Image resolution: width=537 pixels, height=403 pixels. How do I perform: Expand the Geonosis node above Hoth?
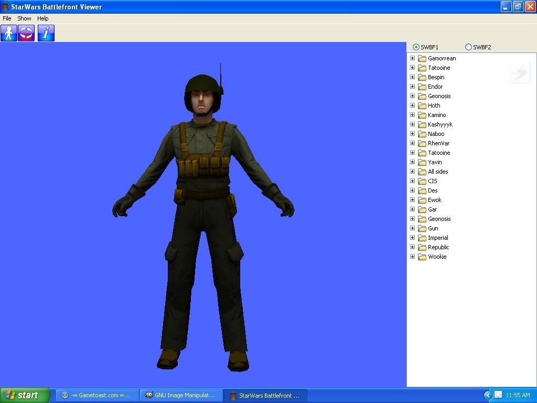[412, 96]
